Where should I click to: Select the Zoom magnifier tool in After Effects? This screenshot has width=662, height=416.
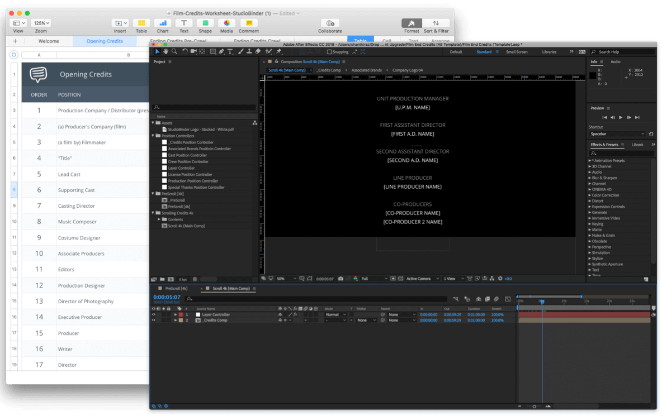click(174, 51)
